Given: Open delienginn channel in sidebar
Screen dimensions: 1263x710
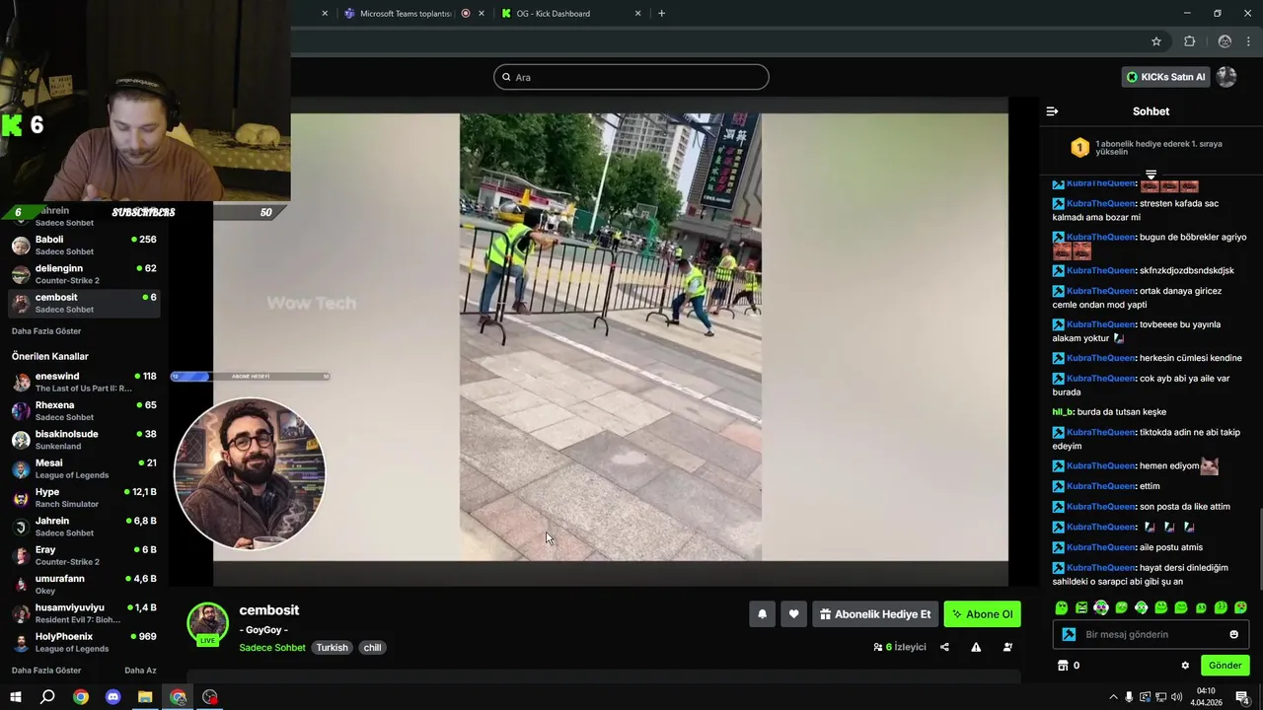Looking at the screenshot, I should 84,274.
